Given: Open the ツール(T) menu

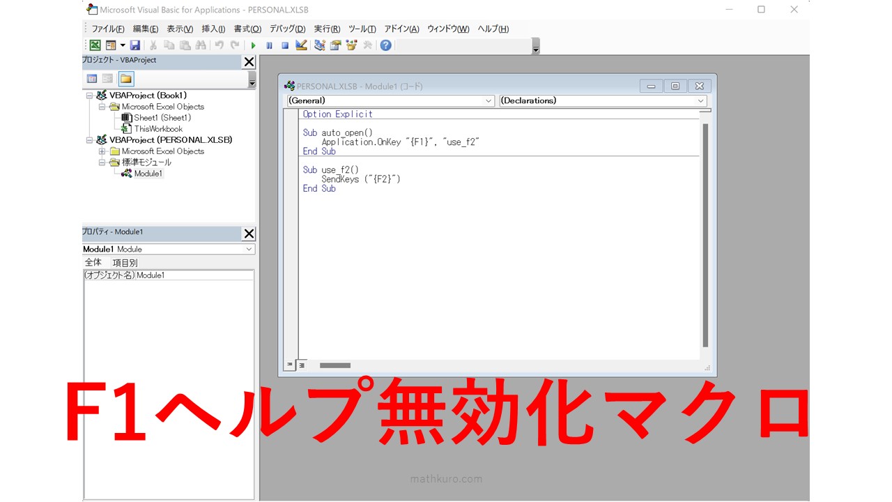Looking at the screenshot, I should point(362,29).
